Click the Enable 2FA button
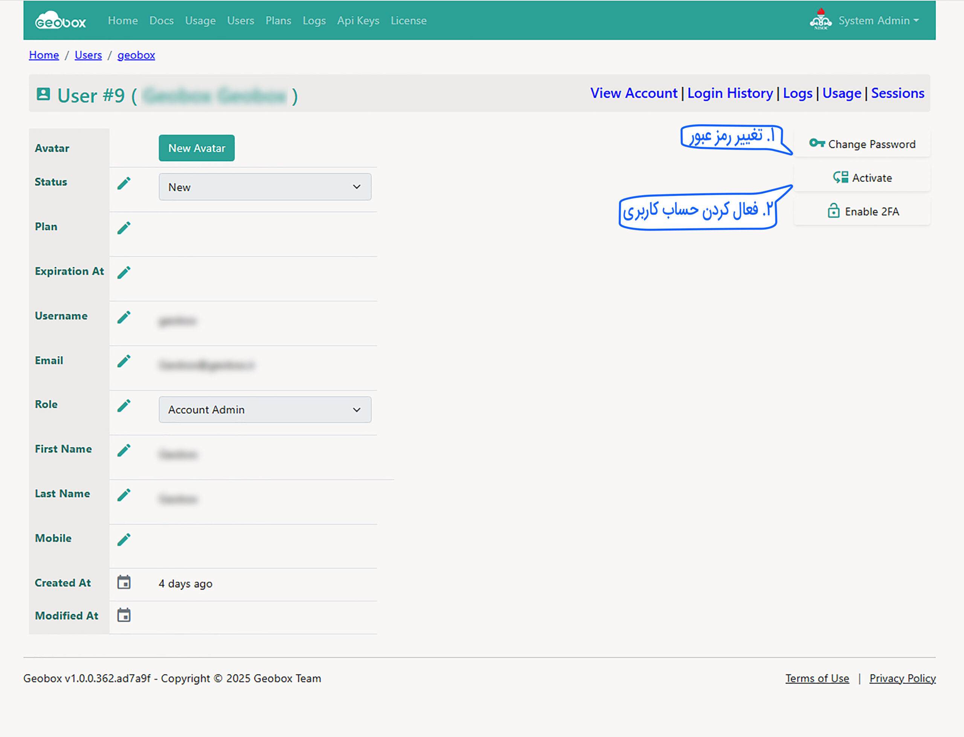Viewport: 964px width, 737px height. (862, 211)
